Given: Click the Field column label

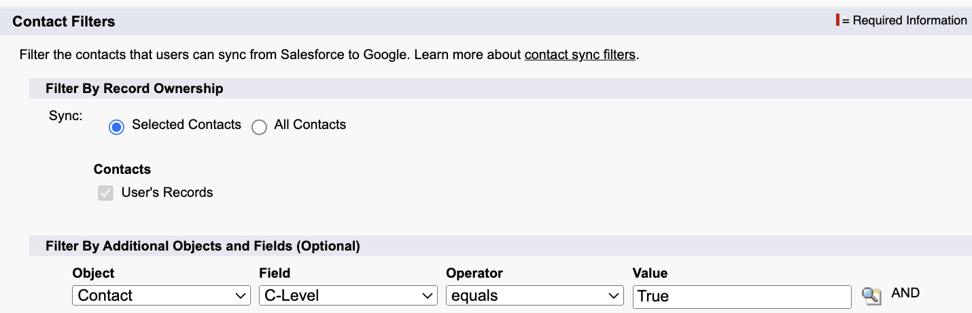Looking at the screenshot, I should [275, 273].
